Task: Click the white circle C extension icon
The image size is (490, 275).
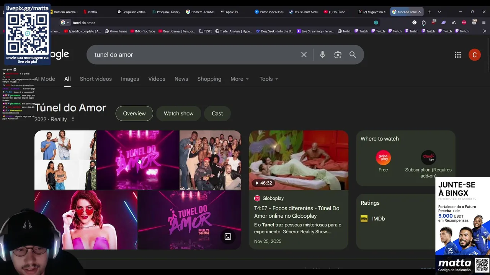Action: pos(414,23)
